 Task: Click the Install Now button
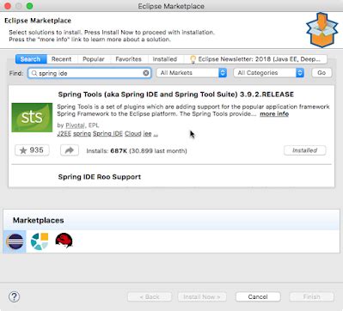[202, 296]
